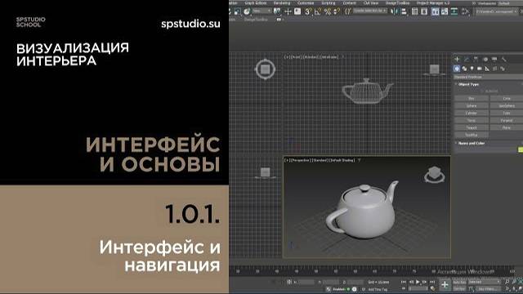Toggle the Scene Explorer

coord(414,11)
